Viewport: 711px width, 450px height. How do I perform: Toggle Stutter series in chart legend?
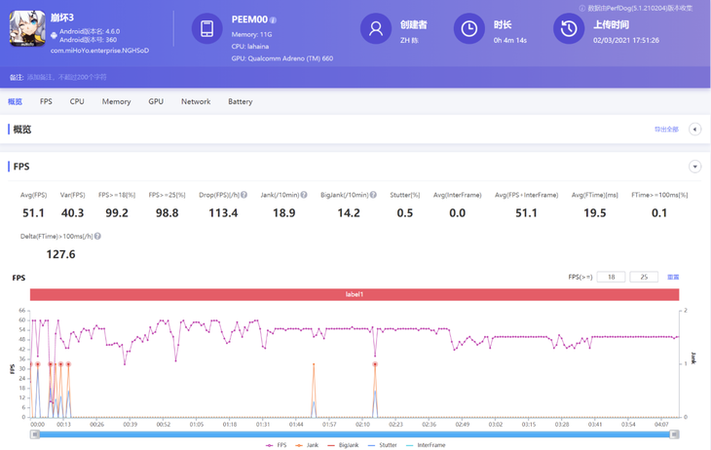tap(385, 445)
